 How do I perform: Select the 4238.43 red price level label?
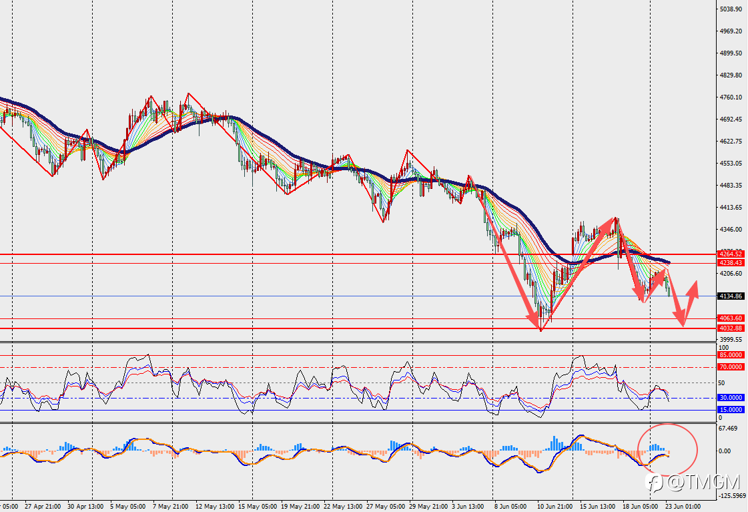coord(731,263)
